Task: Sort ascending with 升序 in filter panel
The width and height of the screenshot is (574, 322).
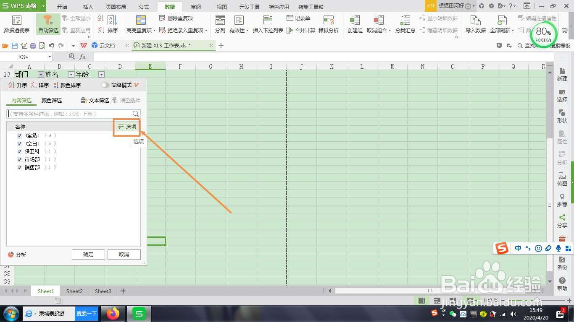Action: tap(18, 85)
